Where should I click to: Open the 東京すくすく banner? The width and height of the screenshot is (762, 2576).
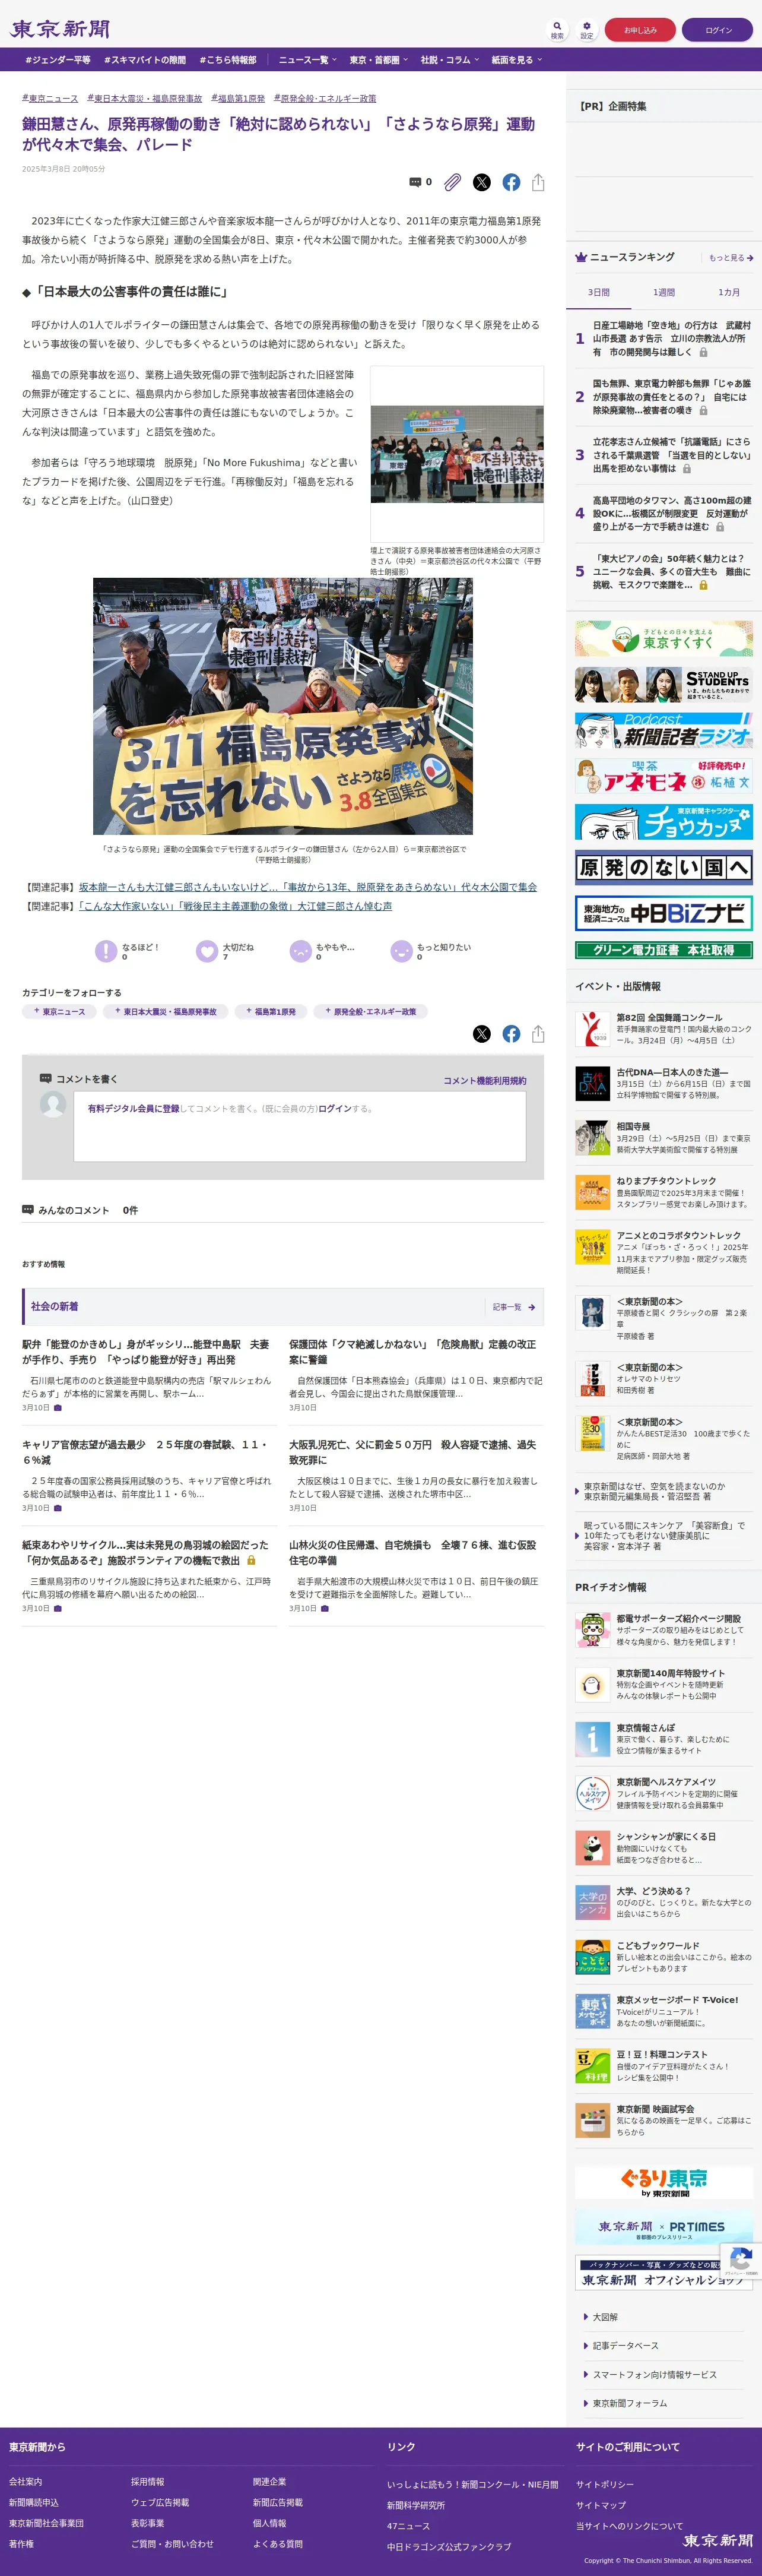point(664,638)
